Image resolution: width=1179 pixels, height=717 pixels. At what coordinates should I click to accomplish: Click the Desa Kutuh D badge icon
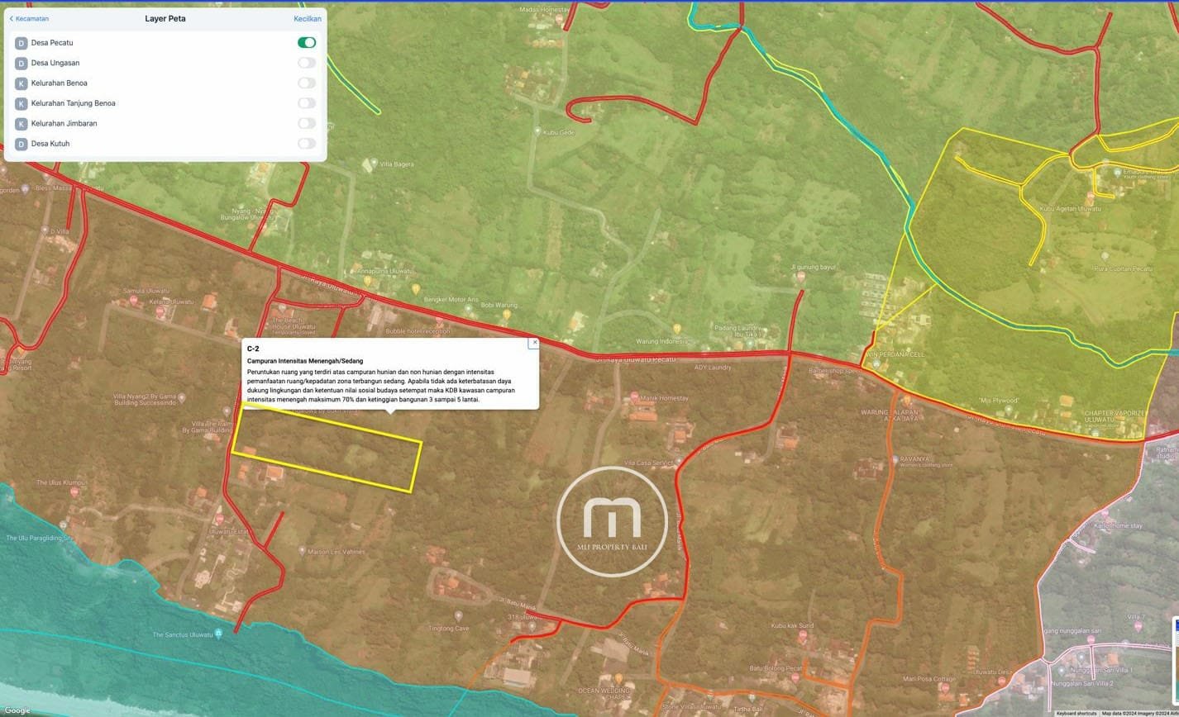point(21,144)
